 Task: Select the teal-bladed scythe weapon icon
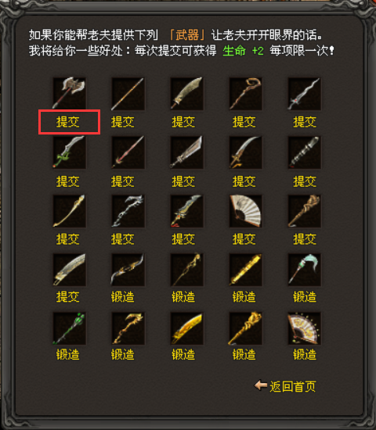coord(304,270)
